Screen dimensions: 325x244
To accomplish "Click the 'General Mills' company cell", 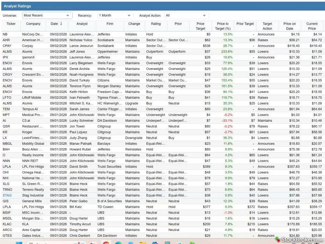I will pos(32,201).
